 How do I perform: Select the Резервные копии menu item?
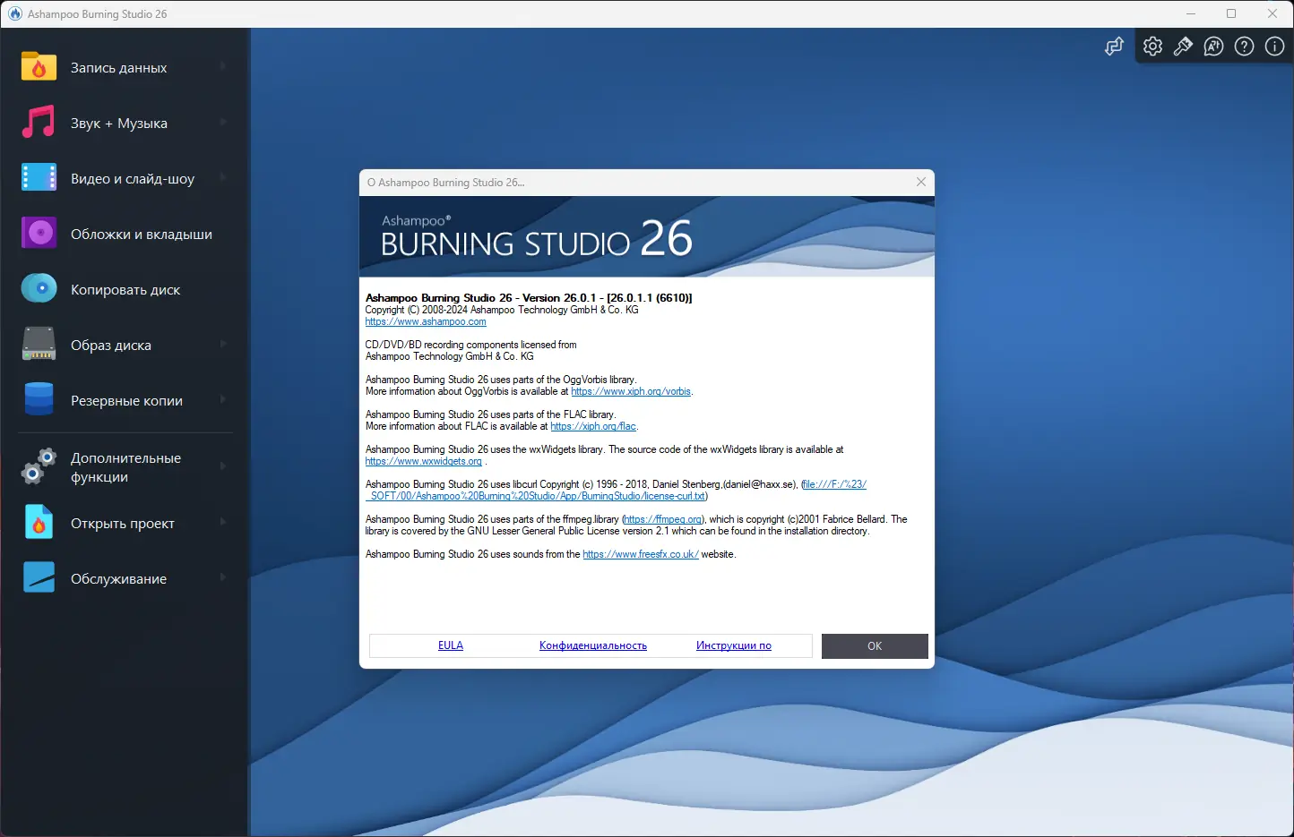click(125, 401)
